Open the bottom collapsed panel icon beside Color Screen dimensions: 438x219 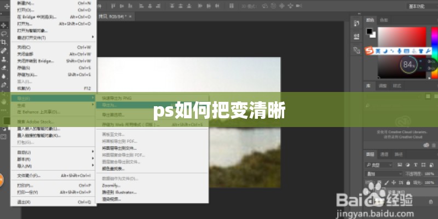click(356, 50)
